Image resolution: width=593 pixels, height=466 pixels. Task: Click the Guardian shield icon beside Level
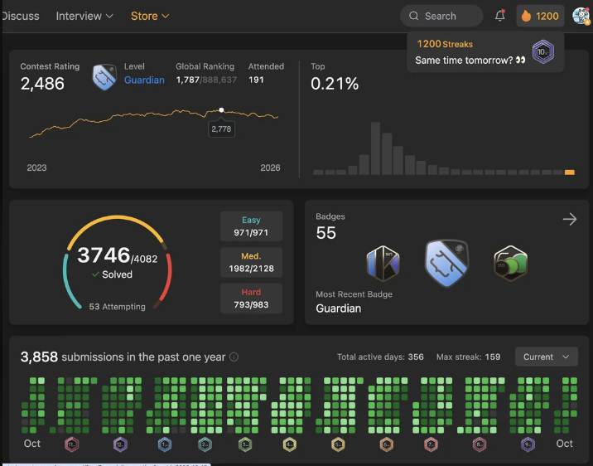tap(104, 76)
